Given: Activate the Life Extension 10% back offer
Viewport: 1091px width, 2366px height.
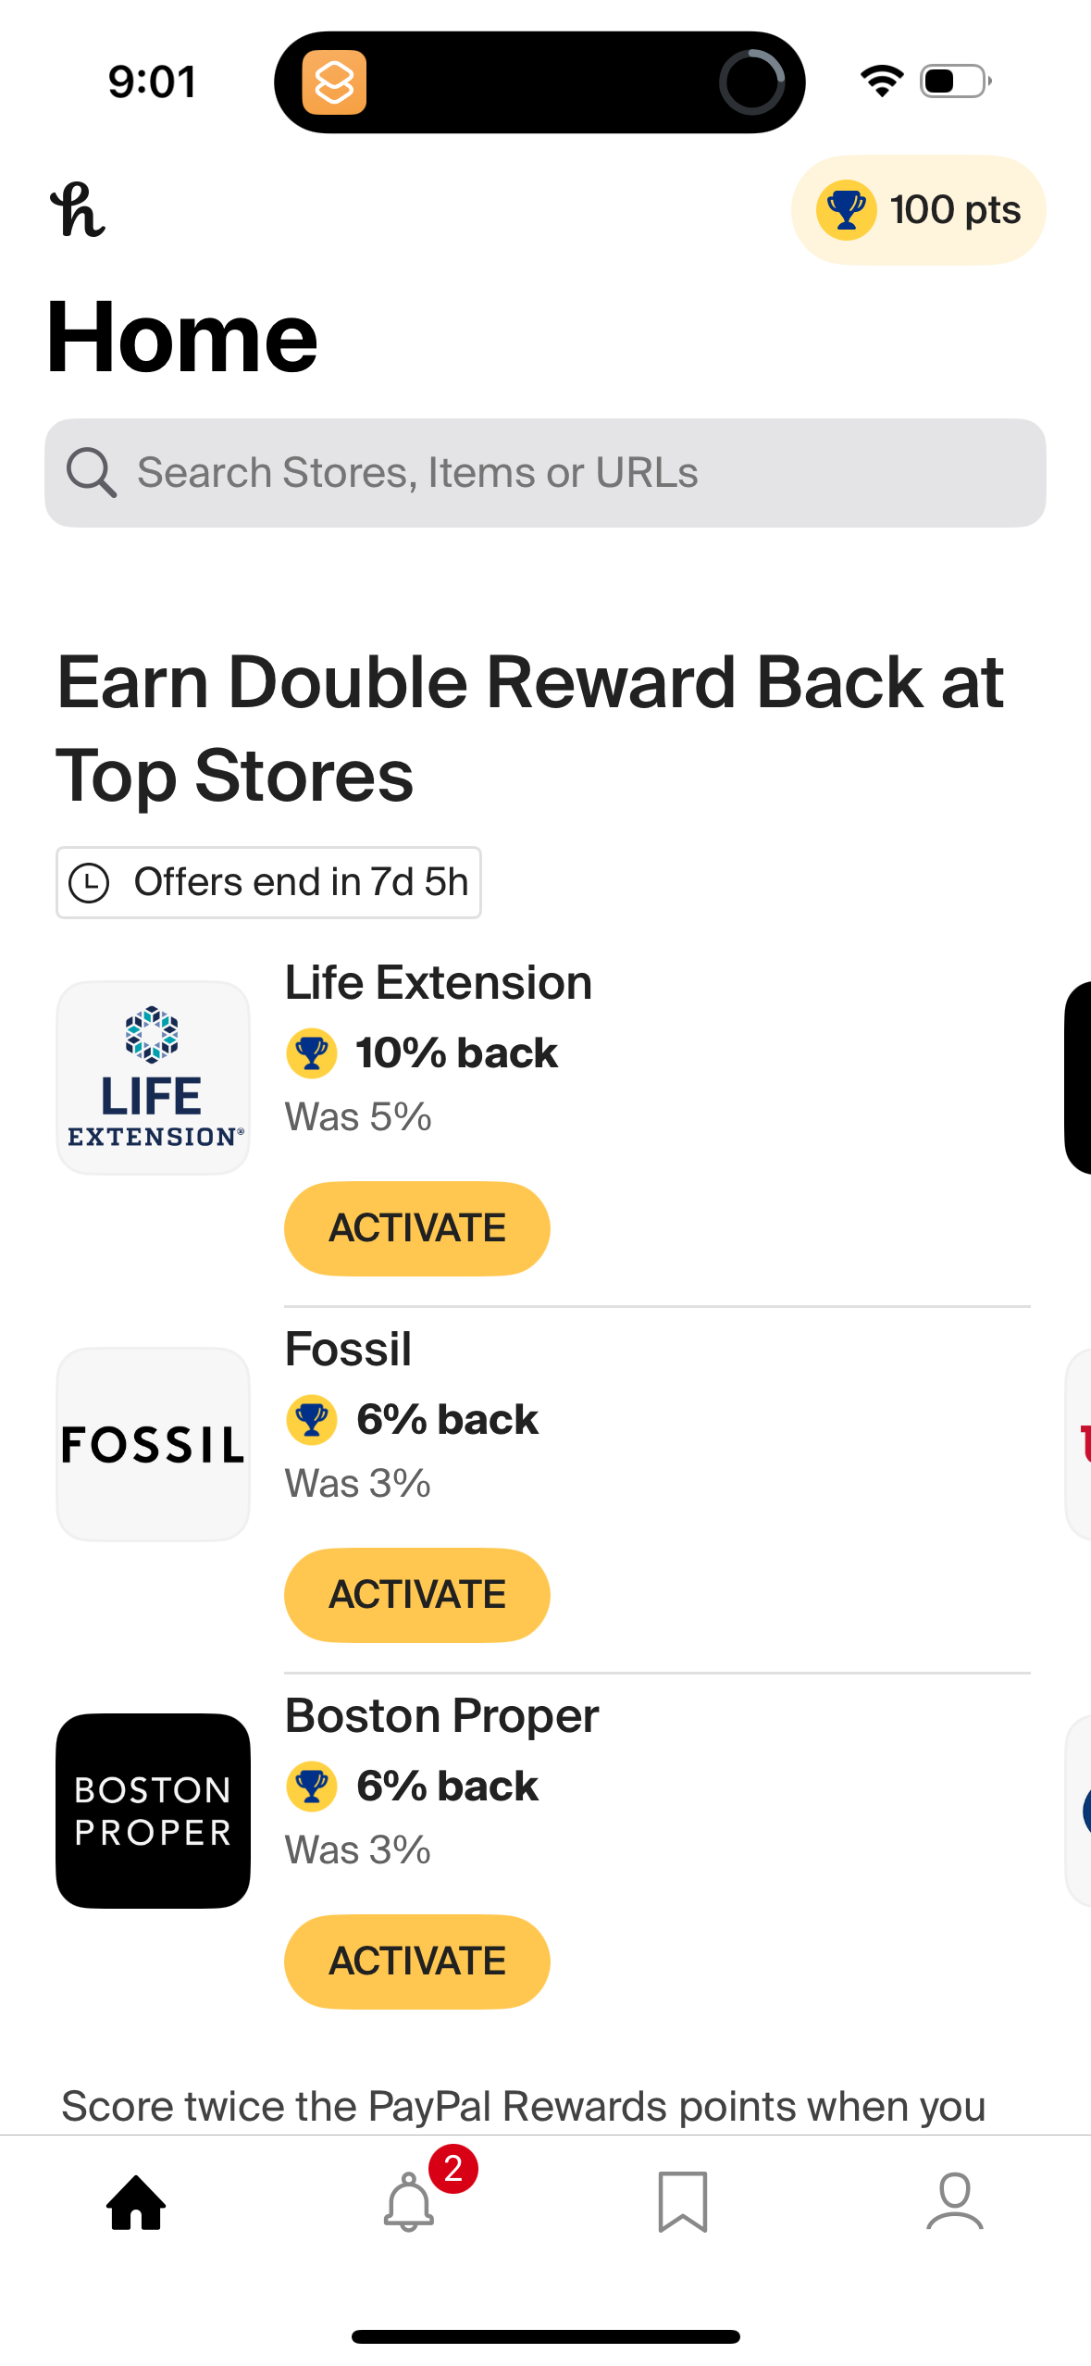Looking at the screenshot, I should point(416,1228).
